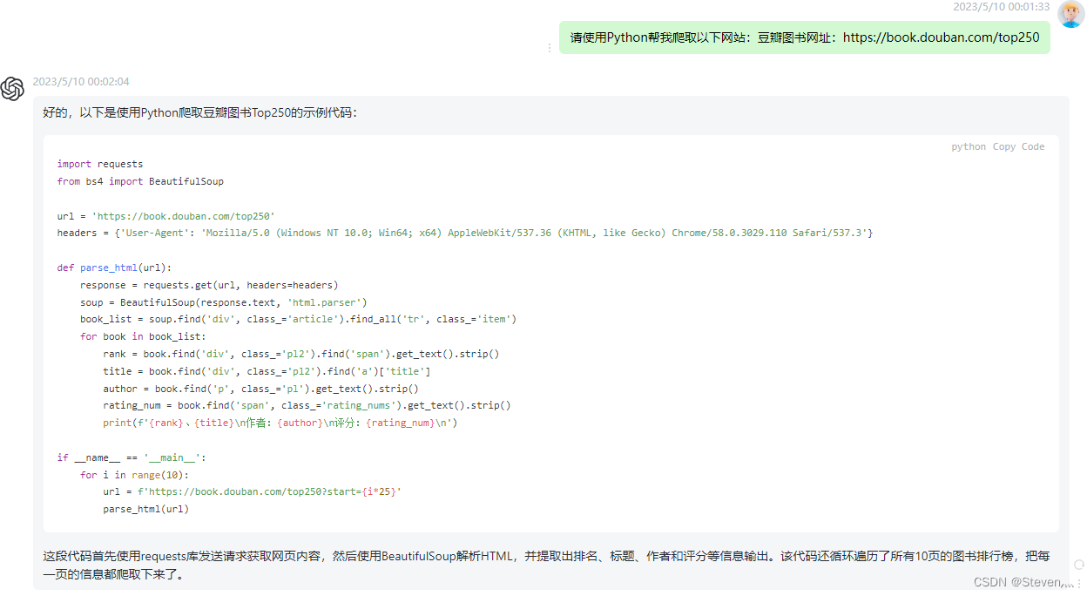Click the regenerate circular arrow beside the reply
This screenshot has height=596, width=1087.
click(1079, 565)
